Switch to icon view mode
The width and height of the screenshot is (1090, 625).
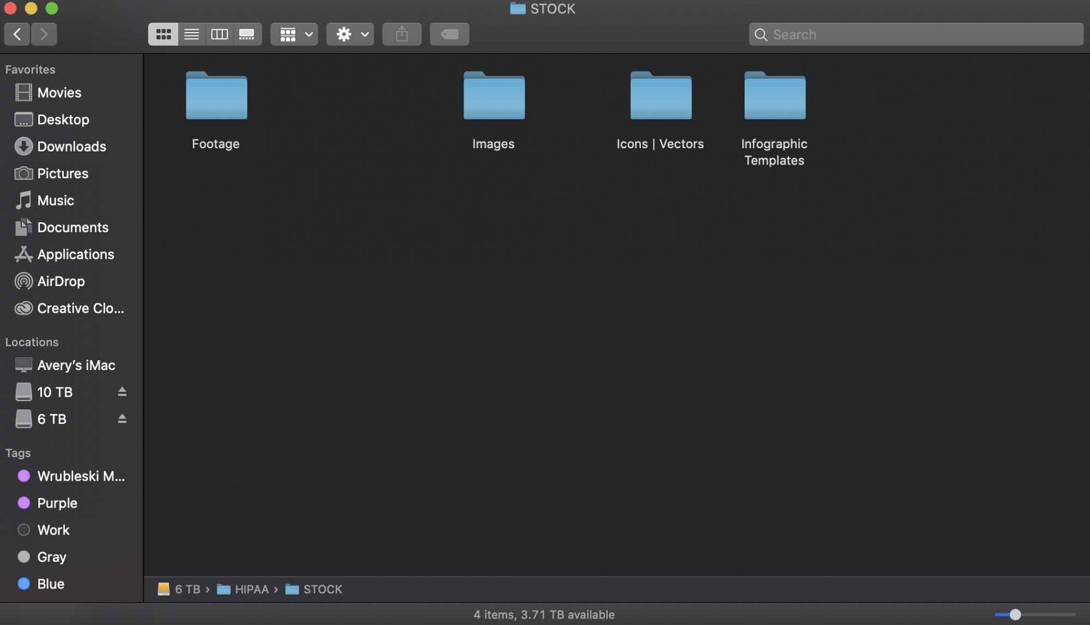tap(163, 34)
